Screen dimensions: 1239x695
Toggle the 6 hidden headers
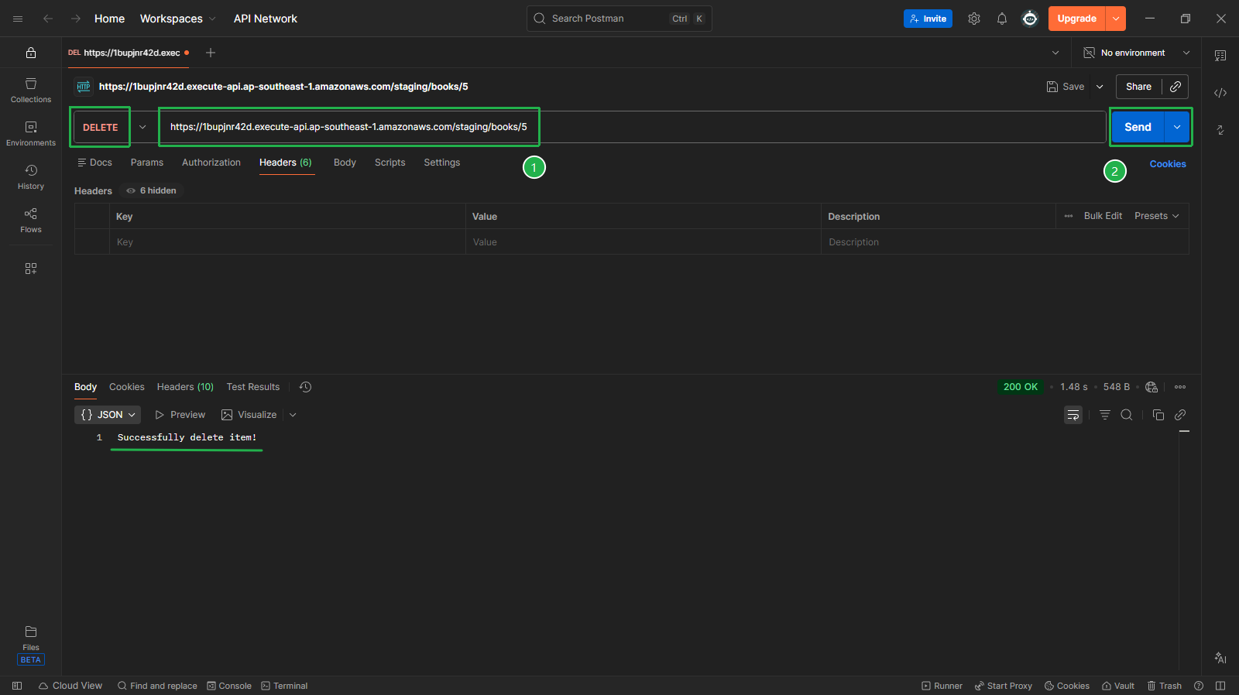pos(152,190)
